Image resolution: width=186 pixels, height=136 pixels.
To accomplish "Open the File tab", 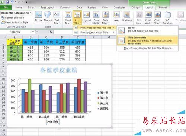I will (x=6, y=7).
